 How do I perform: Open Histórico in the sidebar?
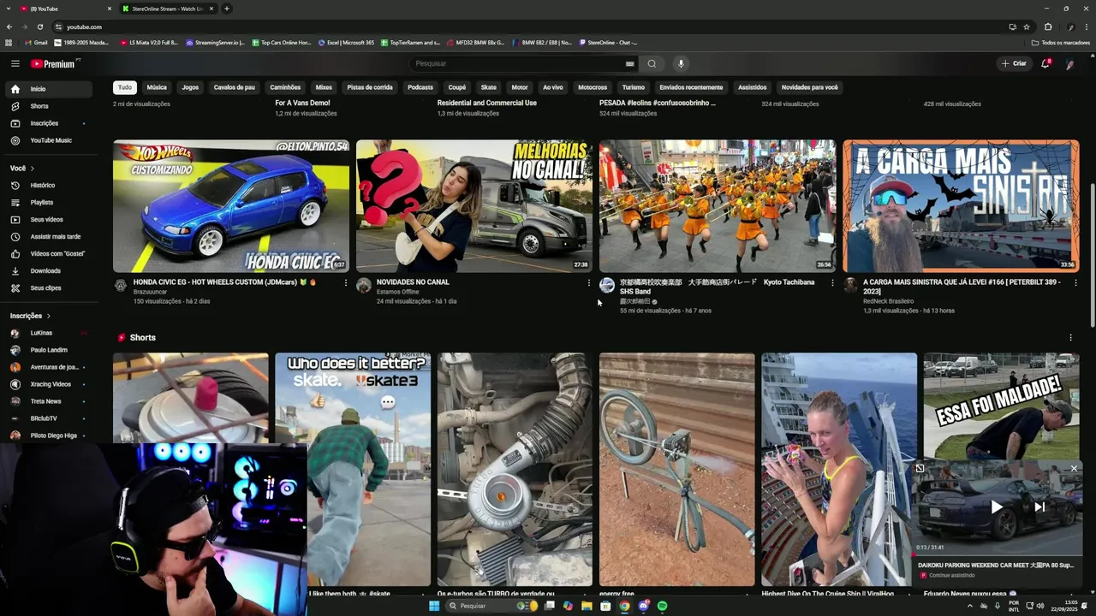coord(48,185)
